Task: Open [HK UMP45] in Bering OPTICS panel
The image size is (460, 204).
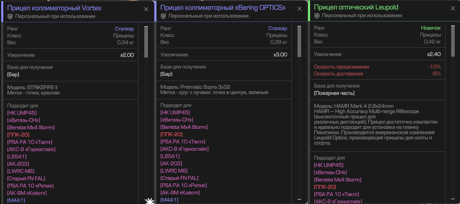Action: (175, 113)
